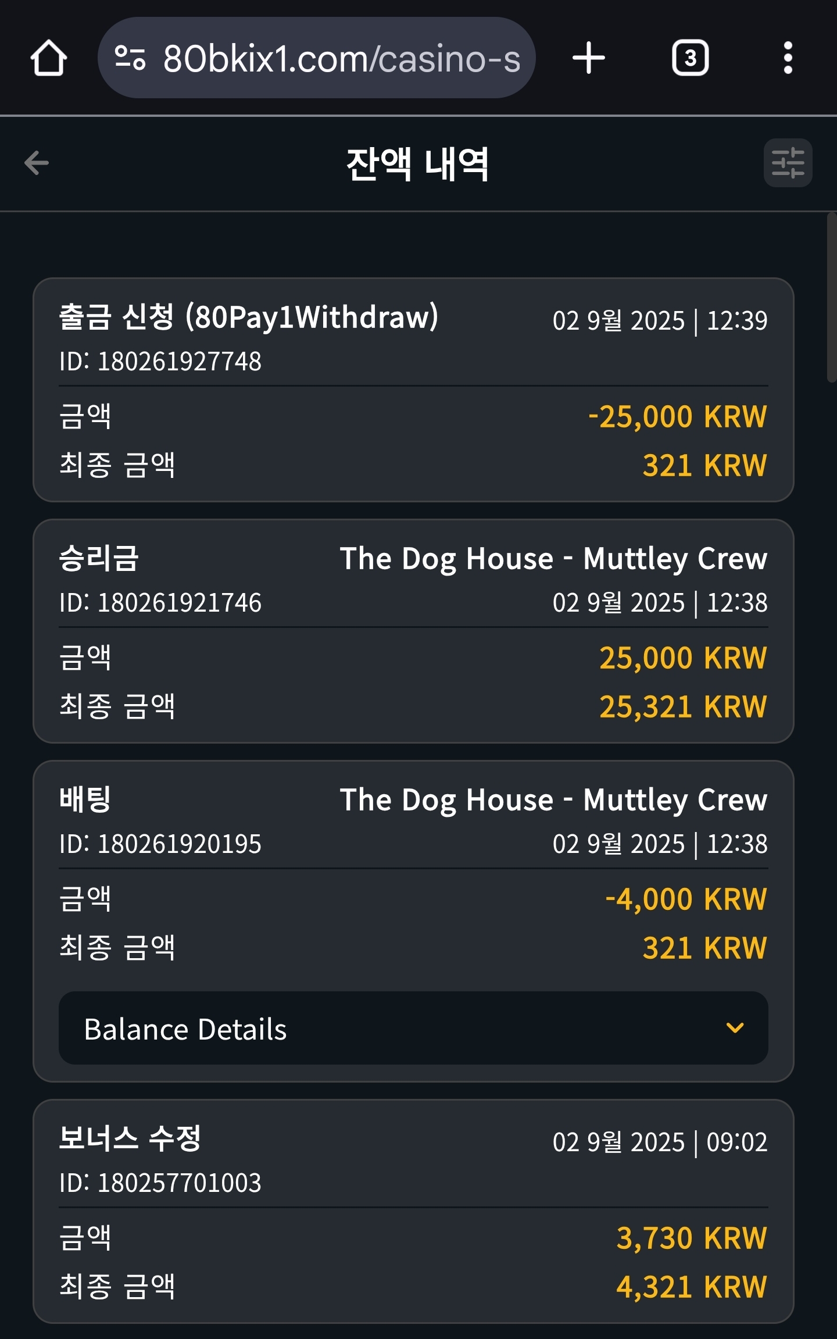Open site info icon in address bar
The image size is (837, 1339).
click(130, 58)
